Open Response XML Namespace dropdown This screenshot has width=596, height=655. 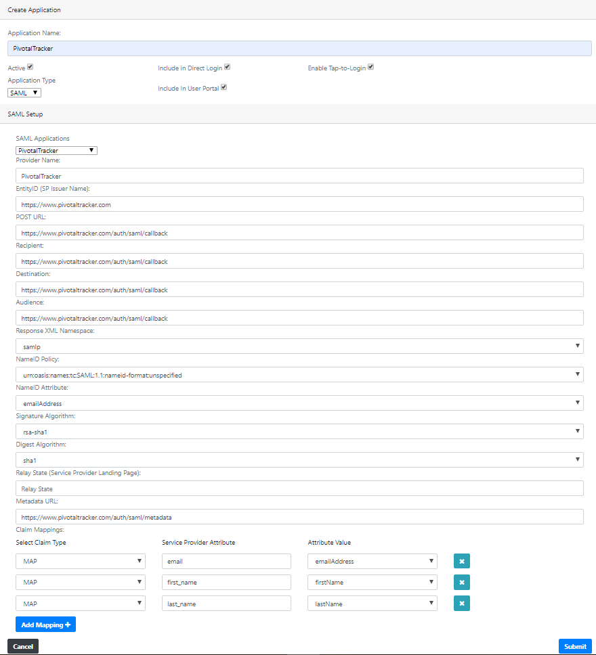tap(299, 346)
